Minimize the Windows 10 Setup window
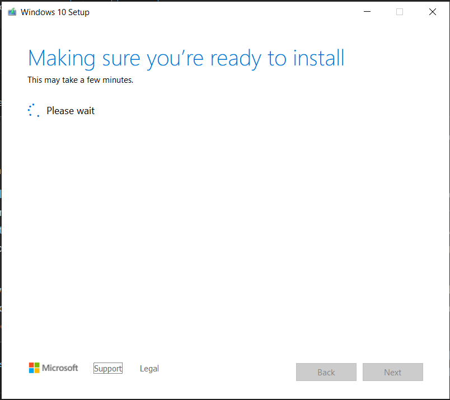The width and height of the screenshot is (450, 400). click(367, 12)
